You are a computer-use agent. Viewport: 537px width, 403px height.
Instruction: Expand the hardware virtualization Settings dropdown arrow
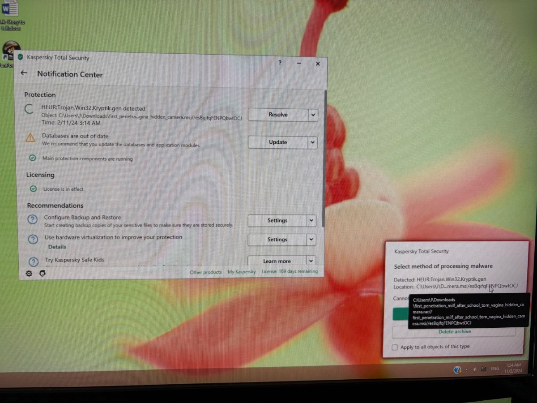click(311, 240)
